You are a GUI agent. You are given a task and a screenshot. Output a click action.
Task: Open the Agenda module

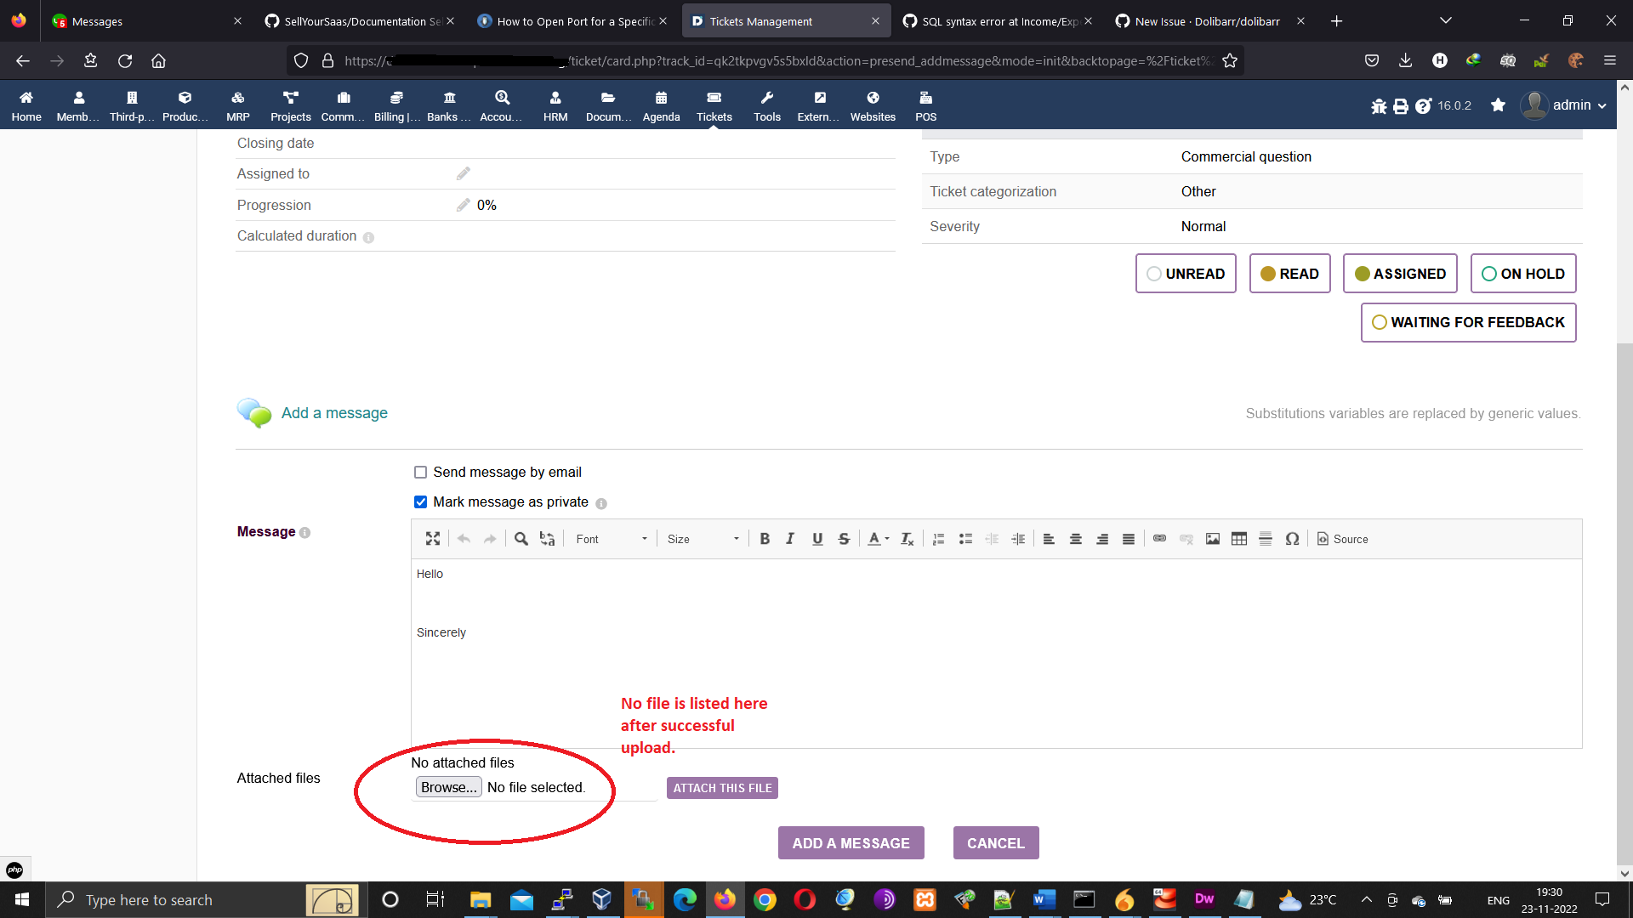point(660,104)
